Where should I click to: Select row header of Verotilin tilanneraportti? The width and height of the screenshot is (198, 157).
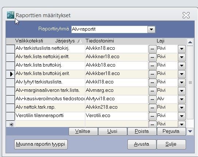11,116
